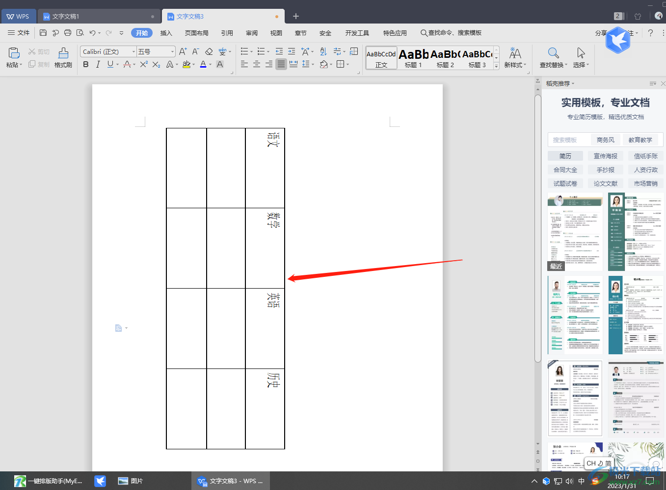This screenshot has height=490, width=666.
Task: Toggle justify alignment button
Action: tap(281, 64)
